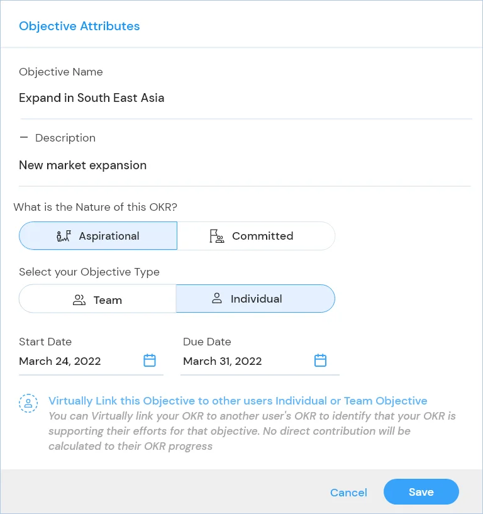The image size is (483, 514).
Task: Click the Aspirational flag-climber icon
Action: (64, 237)
